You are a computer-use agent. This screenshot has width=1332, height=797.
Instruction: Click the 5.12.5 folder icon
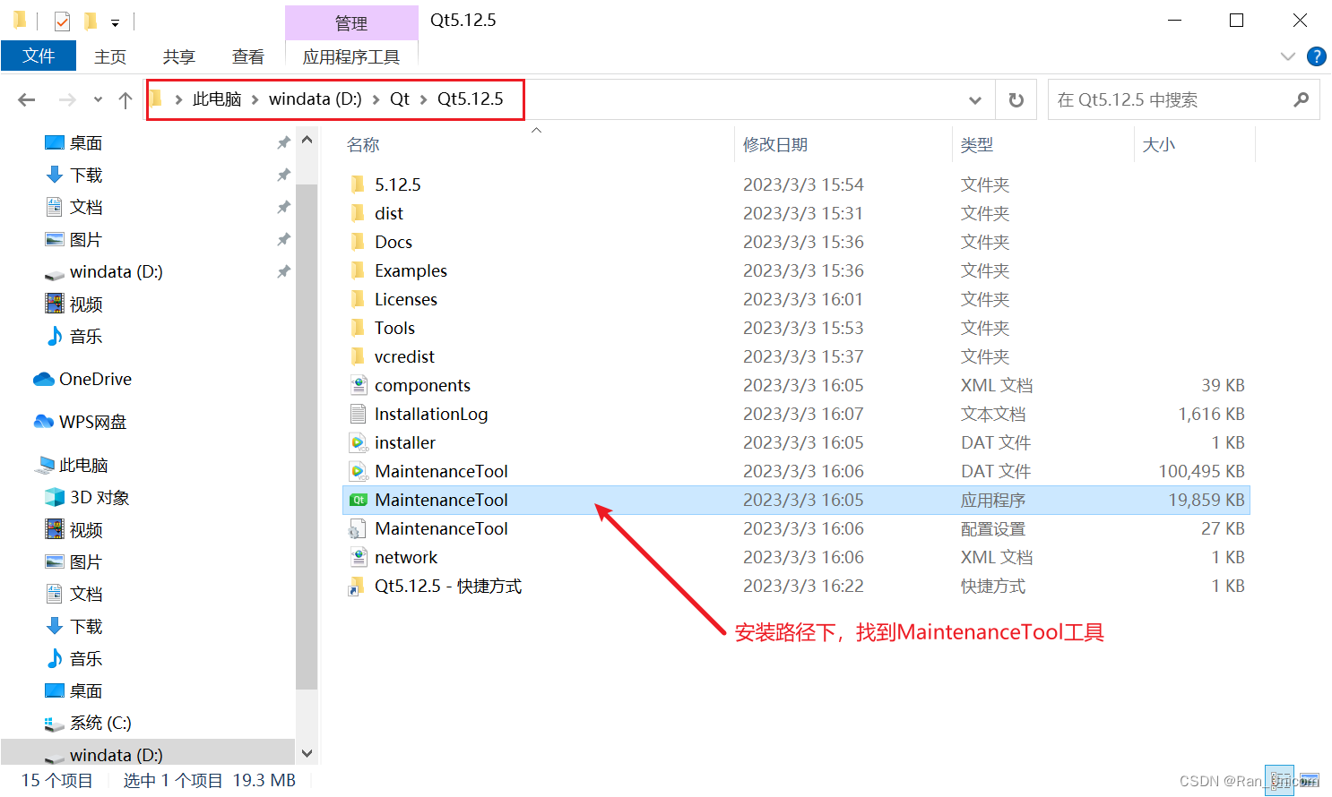click(x=358, y=184)
